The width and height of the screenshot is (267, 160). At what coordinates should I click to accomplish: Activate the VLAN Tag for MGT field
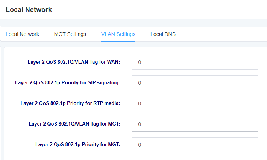click(195, 124)
